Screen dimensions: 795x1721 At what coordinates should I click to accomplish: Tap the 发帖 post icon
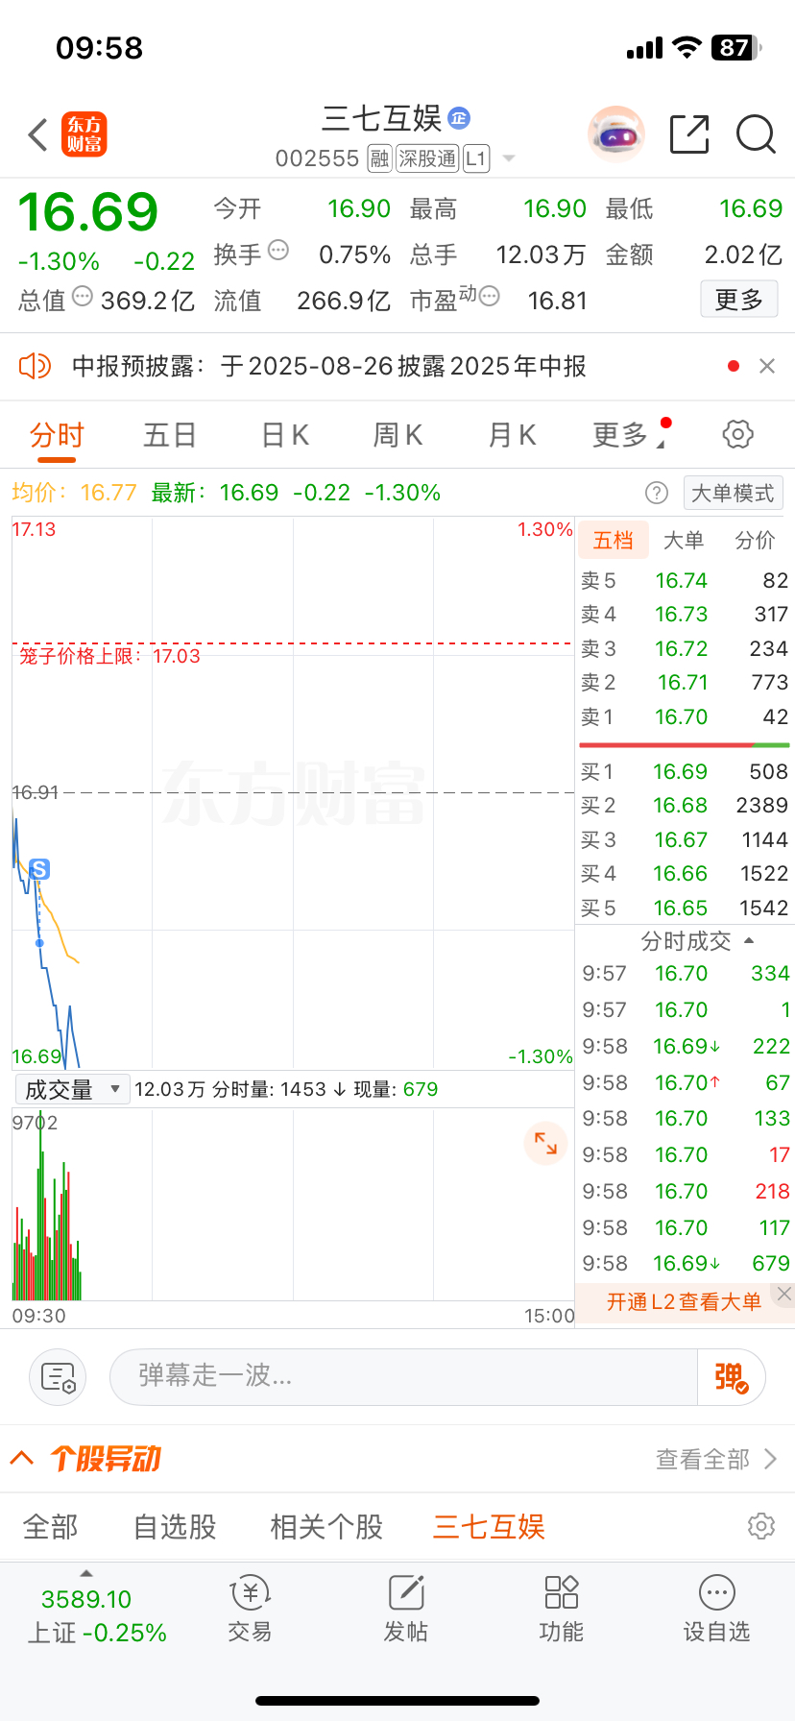point(405,1609)
